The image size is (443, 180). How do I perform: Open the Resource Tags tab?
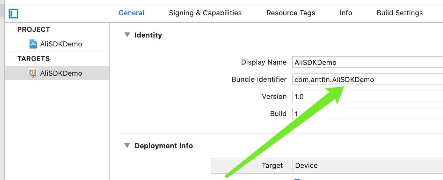(291, 13)
